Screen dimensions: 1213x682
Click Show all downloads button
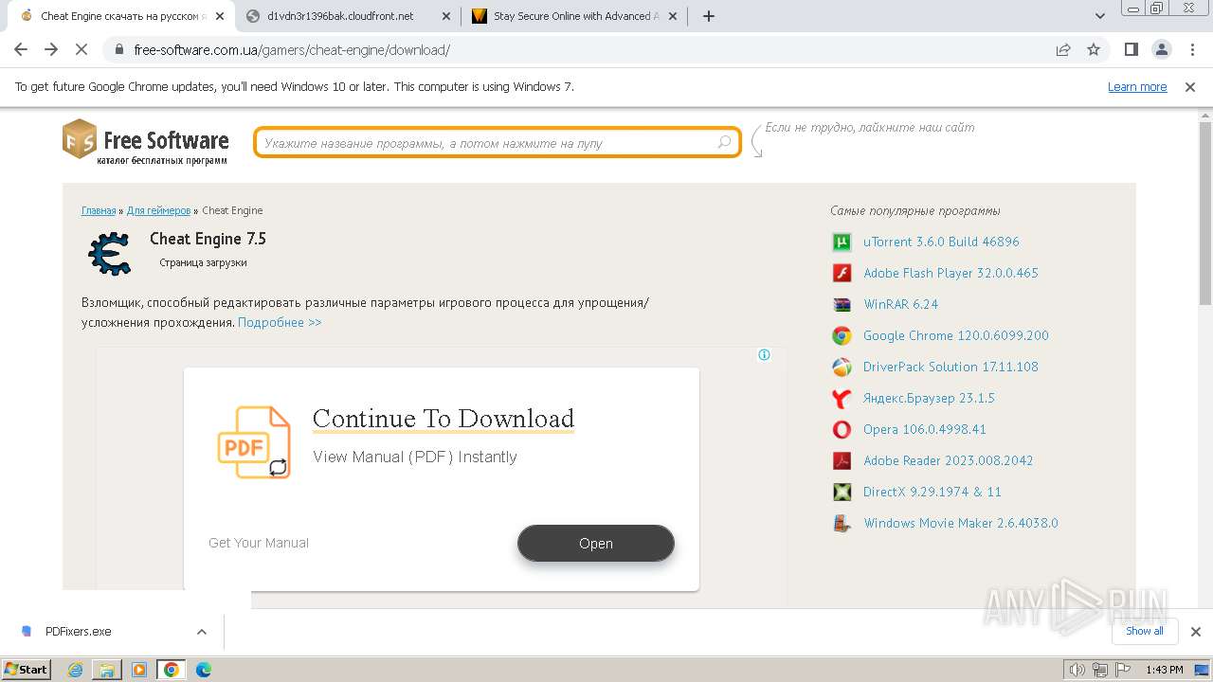(x=1145, y=631)
